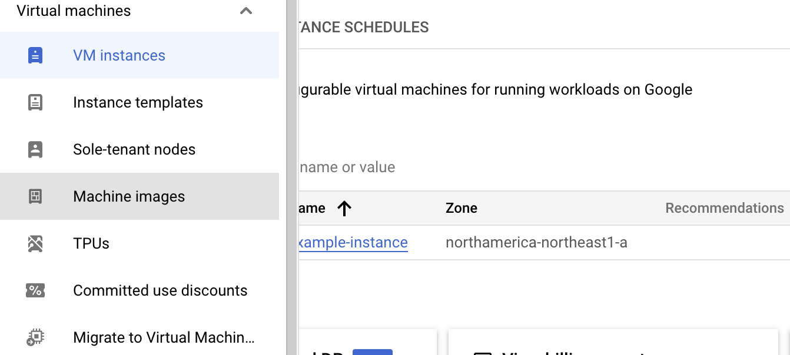Click the TPUs icon in sidebar
The image size is (790, 355).
point(35,243)
